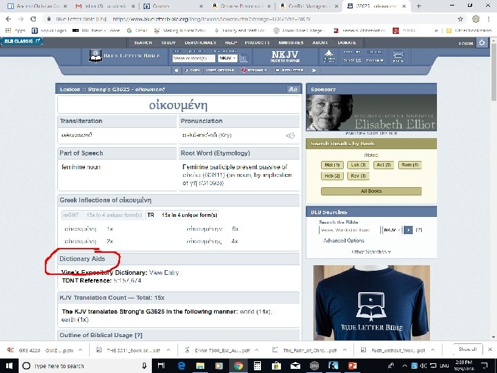
Task: Toggle the Red Letter option in tools bar
Action: tap(290, 70)
